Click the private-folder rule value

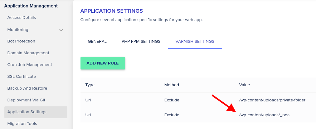tap(272, 100)
